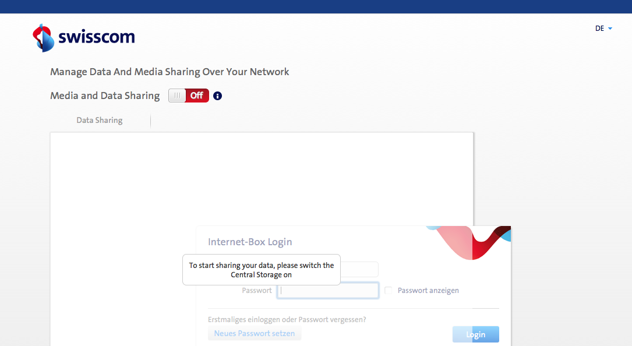Click the small blue arrow next to DE
This screenshot has width=632, height=346.
[x=610, y=29]
